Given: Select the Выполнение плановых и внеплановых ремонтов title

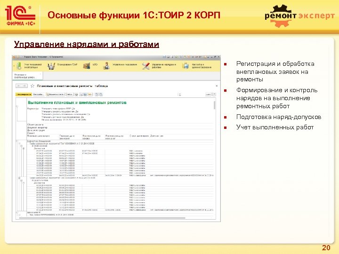Looking at the screenshot, I should [77, 103].
